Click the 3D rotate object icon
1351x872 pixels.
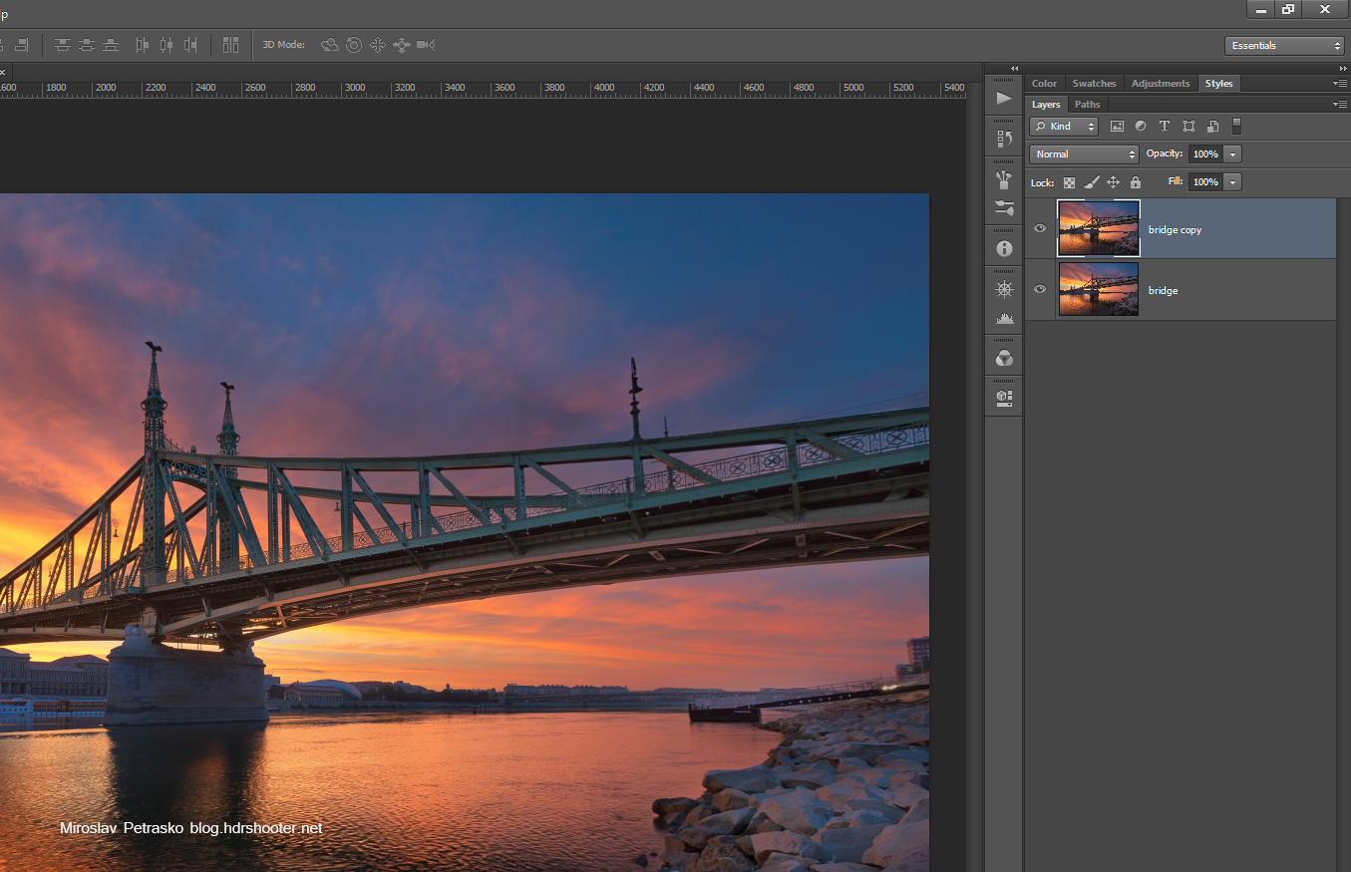coord(329,45)
